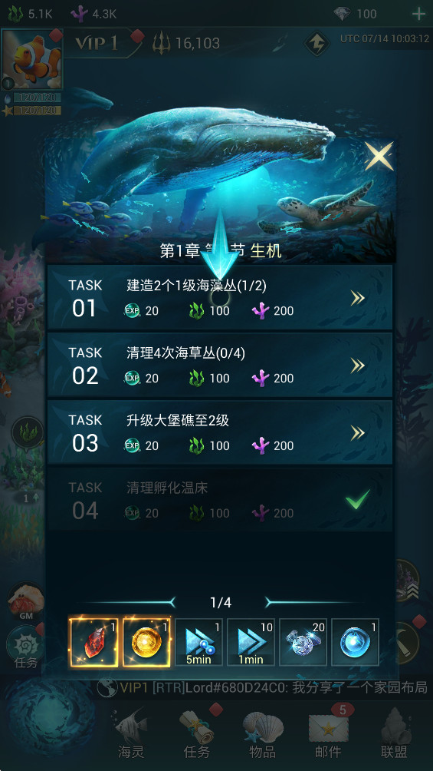This screenshot has height=771, width=433.
Task: Select the golden orb reward item
Action: tap(146, 642)
